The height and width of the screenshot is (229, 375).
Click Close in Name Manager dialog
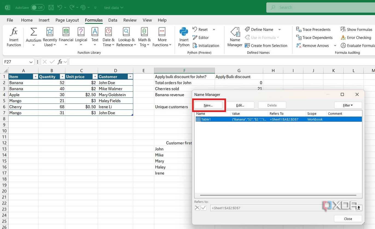(348, 219)
